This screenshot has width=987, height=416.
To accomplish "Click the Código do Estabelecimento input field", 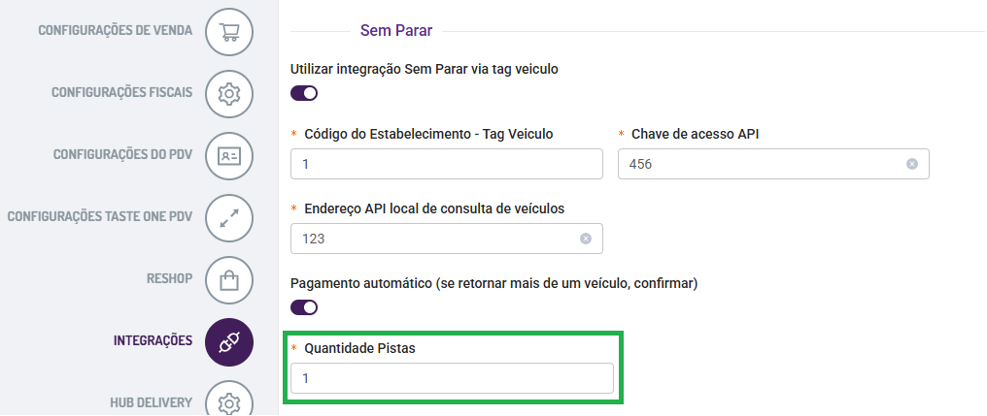I will coord(447,164).
